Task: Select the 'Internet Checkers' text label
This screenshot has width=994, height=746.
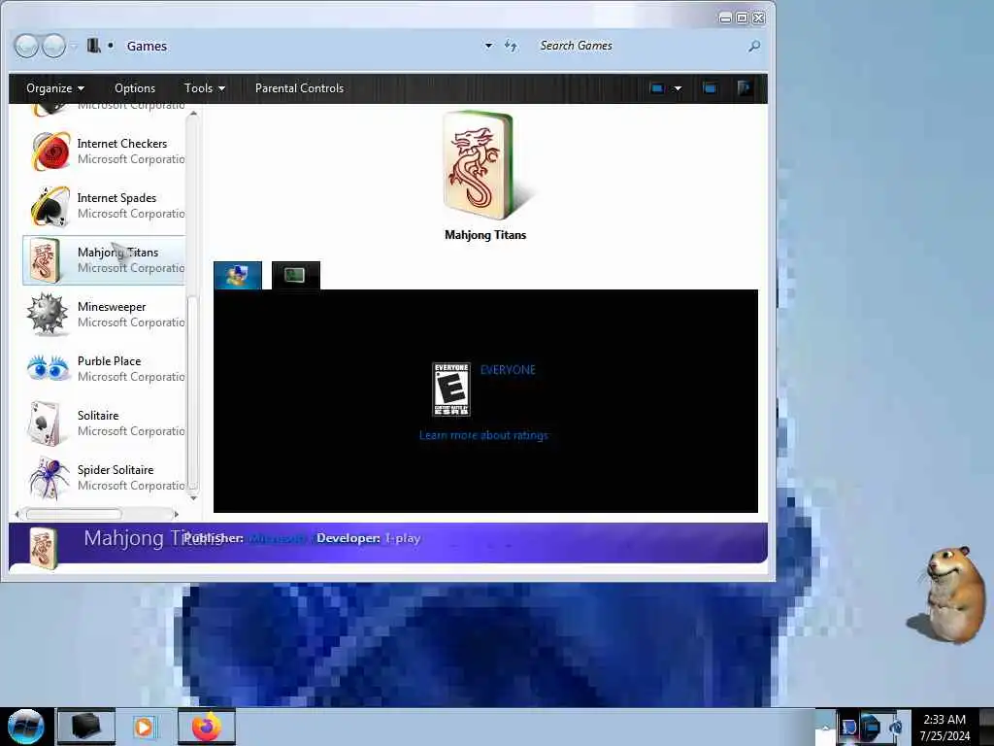Action: (x=122, y=144)
